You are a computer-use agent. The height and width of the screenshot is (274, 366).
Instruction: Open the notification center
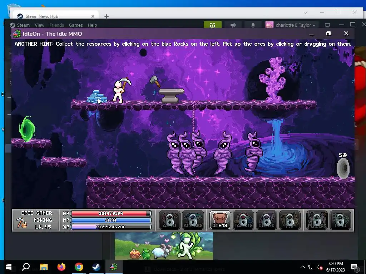pos(355,267)
